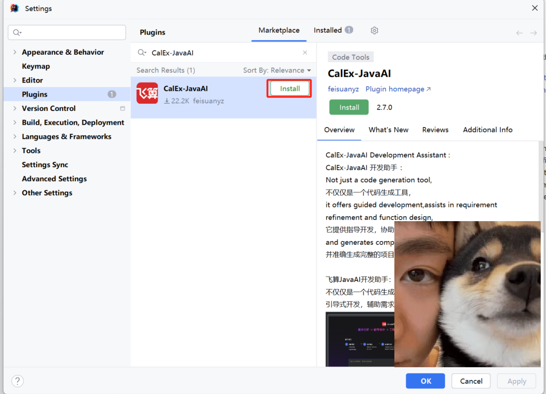Click the Version Control project-level settings icon
546x394 pixels.
(x=123, y=108)
